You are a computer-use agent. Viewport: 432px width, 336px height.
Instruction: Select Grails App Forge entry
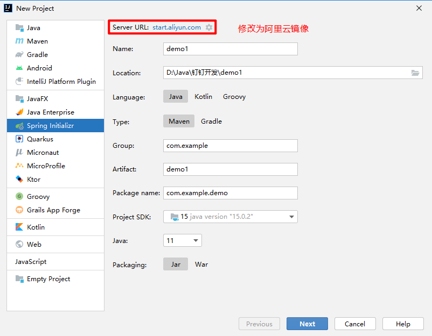(55, 210)
